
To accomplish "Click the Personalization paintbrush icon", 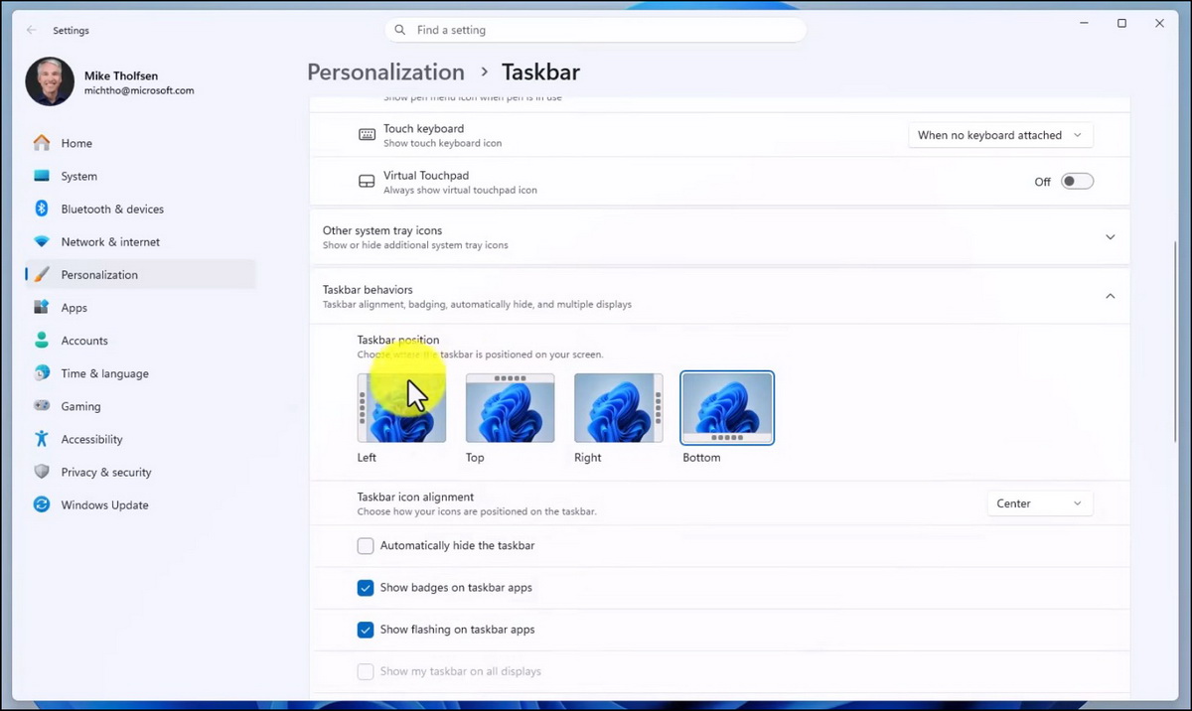I will (x=42, y=274).
